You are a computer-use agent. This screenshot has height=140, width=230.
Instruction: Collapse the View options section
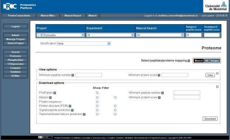tap(217, 73)
